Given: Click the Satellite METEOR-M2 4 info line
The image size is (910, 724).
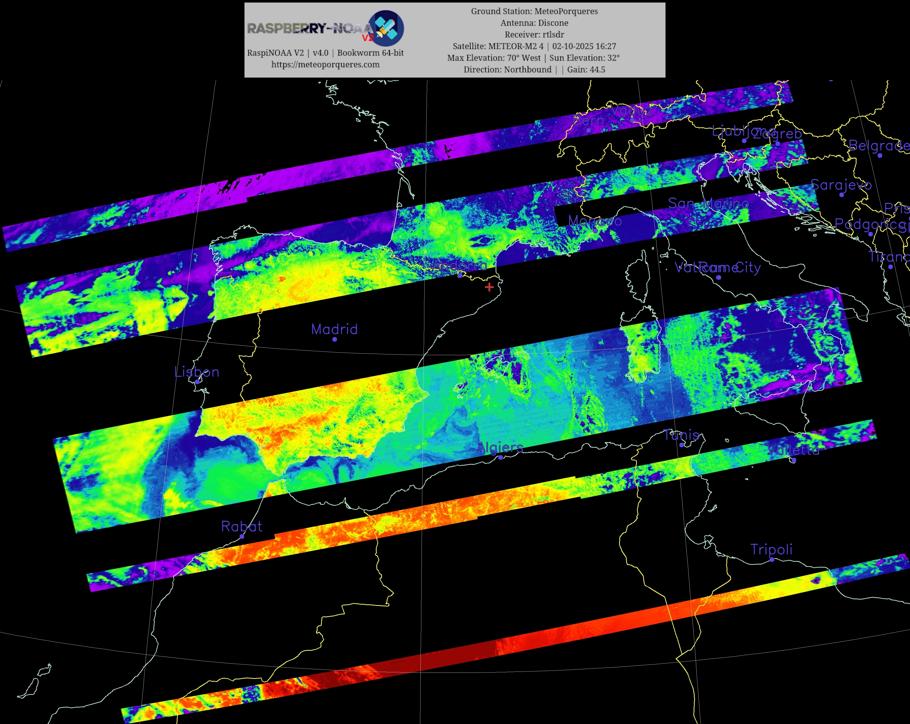Looking at the screenshot, I should pyautogui.click(x=534, y=46).
